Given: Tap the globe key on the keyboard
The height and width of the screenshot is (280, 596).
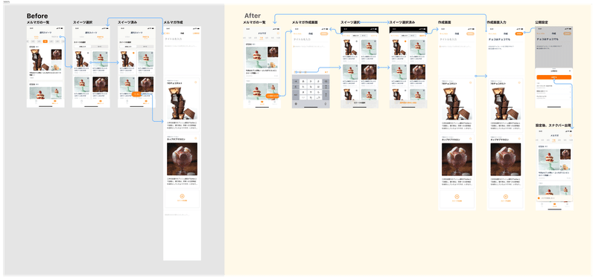Looking at the screenshot, I should click(x=296, y=103).
